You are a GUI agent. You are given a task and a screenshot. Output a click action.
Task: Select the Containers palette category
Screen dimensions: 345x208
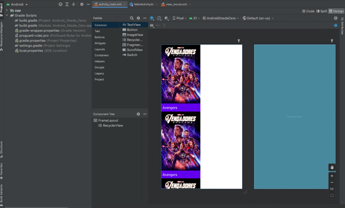(102, 55)
